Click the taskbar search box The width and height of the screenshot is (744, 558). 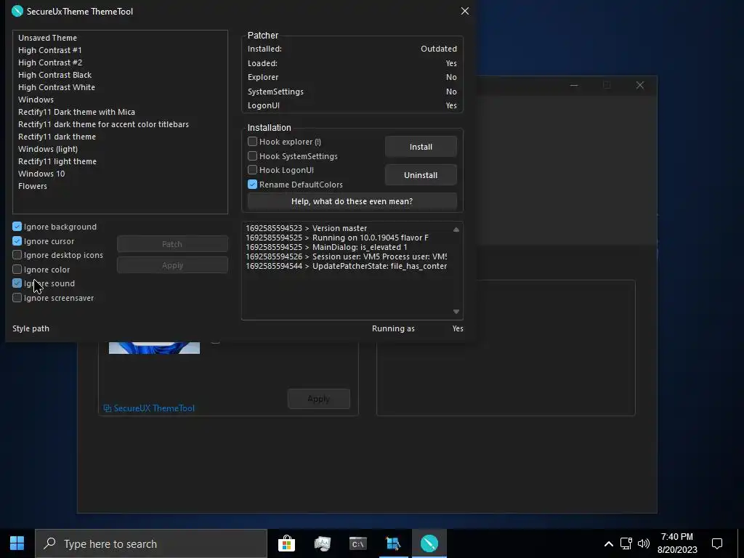pos(151,543)
